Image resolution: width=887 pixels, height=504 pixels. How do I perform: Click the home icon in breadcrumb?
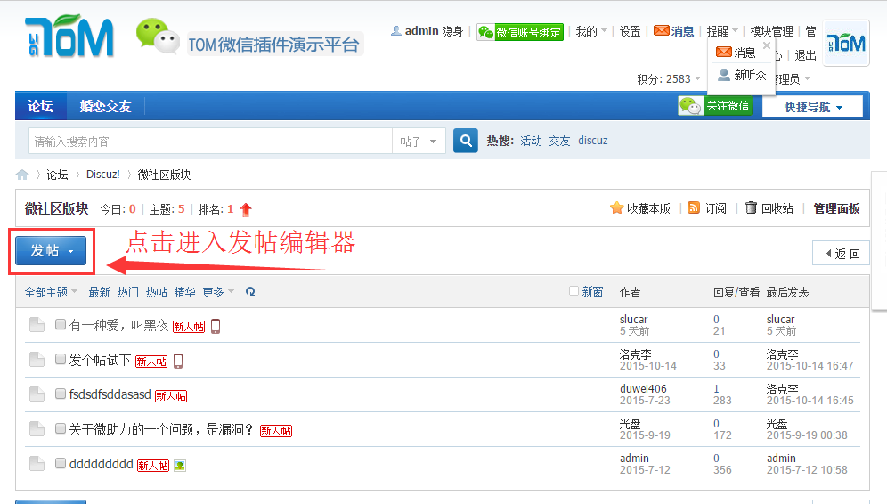click(x=22, y=175)
